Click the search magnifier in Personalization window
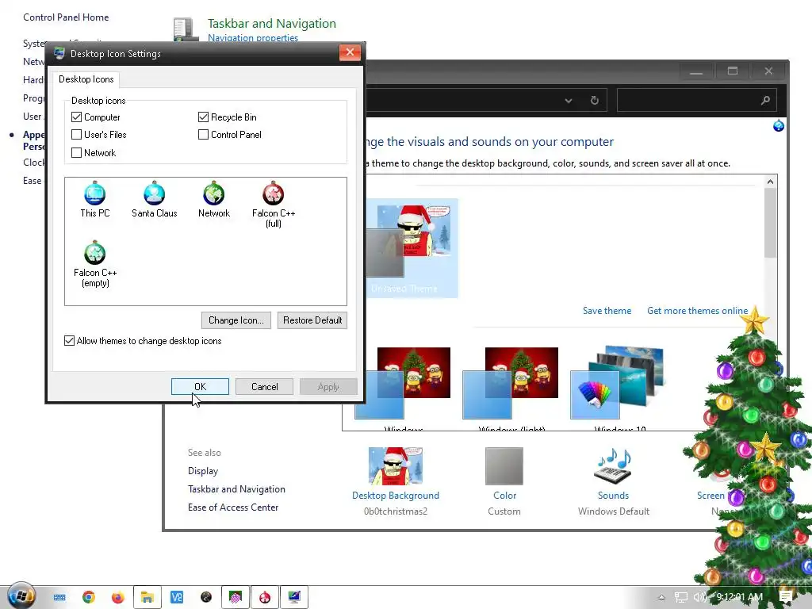 coord(765,101)
